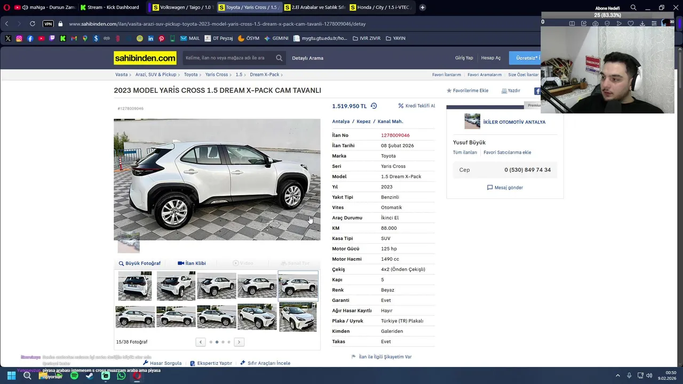This screenshot has width=683, height=384.
Task: Open the Windows Start menu
Action: coord(11,375)
